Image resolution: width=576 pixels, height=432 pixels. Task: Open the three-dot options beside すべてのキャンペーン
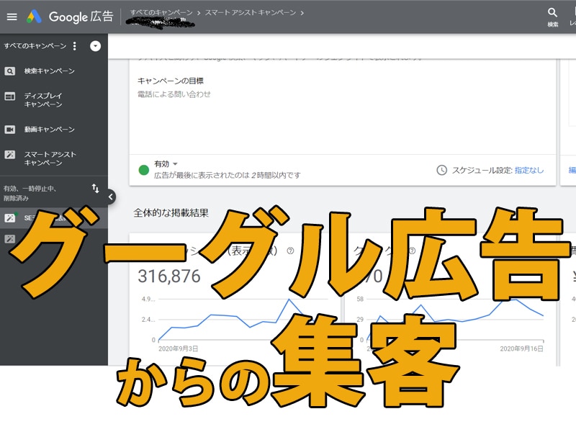(x=75, y=46)
